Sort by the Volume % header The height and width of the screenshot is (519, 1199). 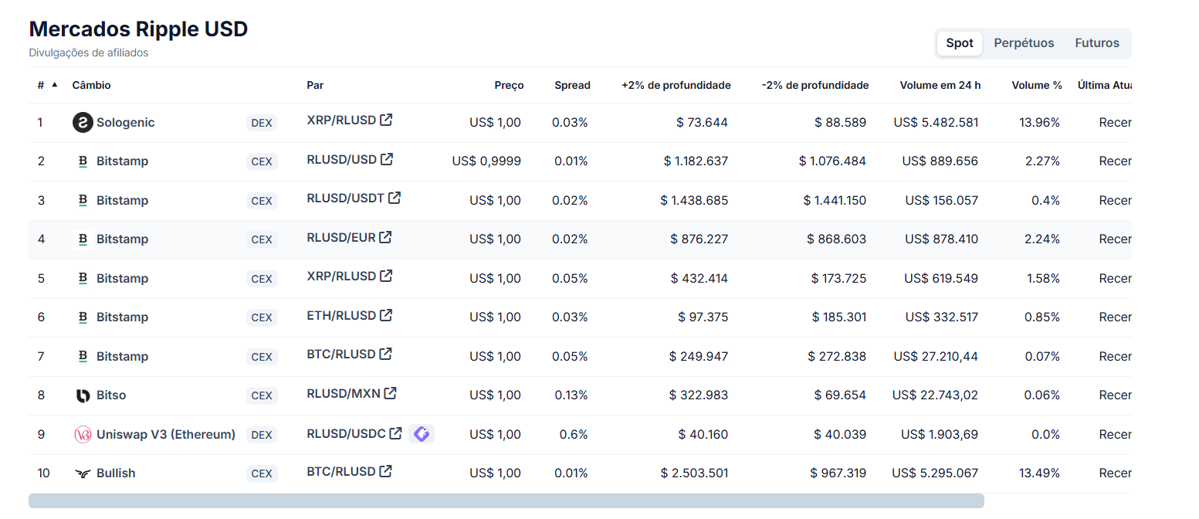(1037, 85)
